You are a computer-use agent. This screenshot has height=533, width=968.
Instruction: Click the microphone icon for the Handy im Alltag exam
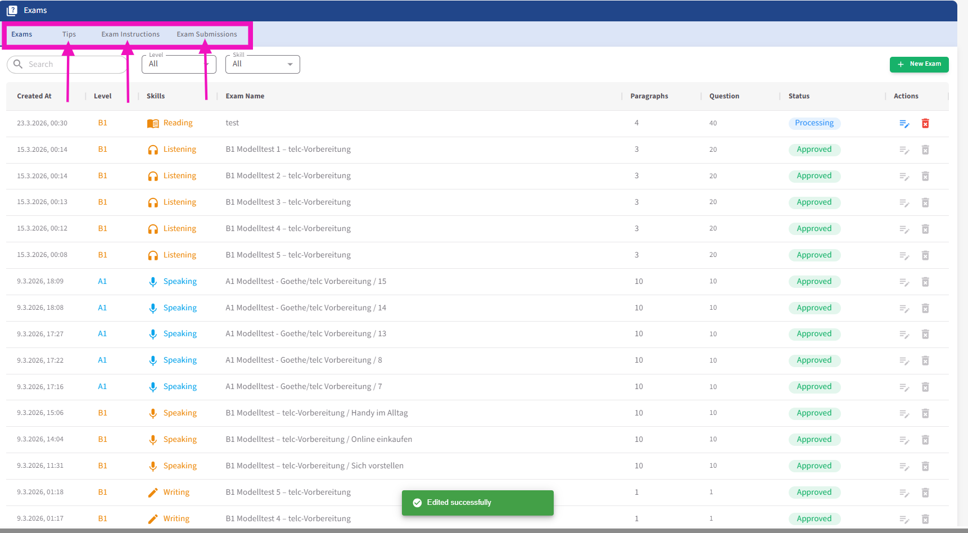153,413
